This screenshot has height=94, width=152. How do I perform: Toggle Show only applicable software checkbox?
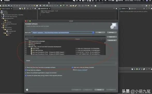click(x=26, y=73)
